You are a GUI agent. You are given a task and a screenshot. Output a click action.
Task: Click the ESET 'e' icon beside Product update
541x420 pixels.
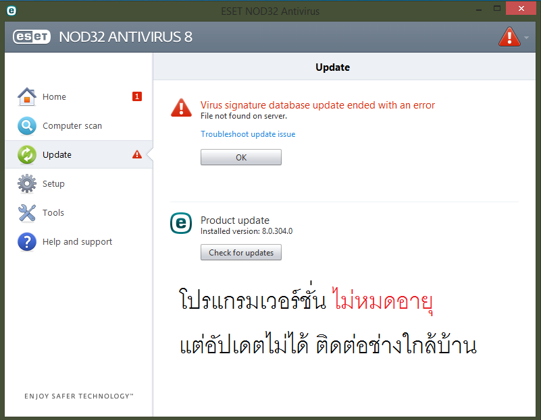coord(181,223)
